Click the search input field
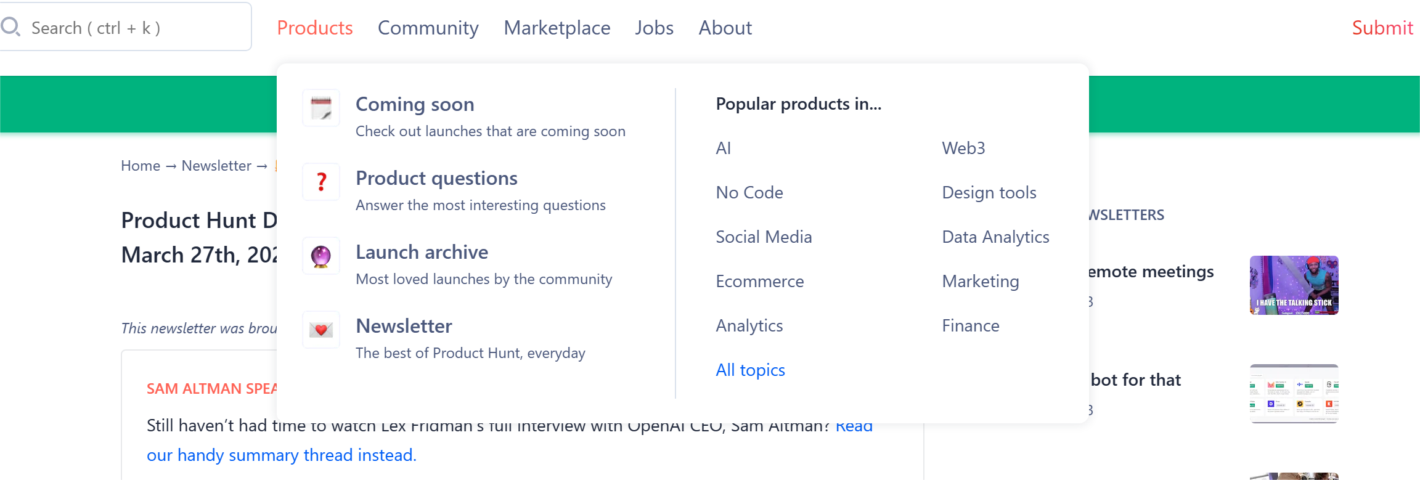The height and width of the screenshot is (480, 1420). click(x=136, y=28)
